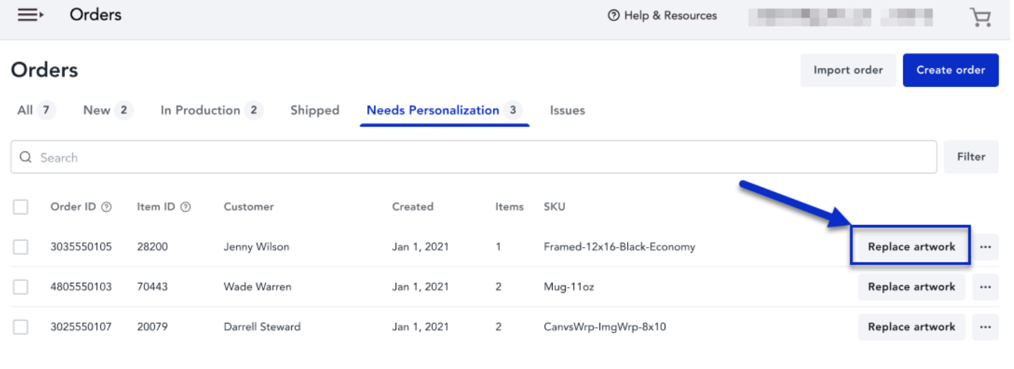
Task: Check the box for order 3035550105
Action: point(21,247)
